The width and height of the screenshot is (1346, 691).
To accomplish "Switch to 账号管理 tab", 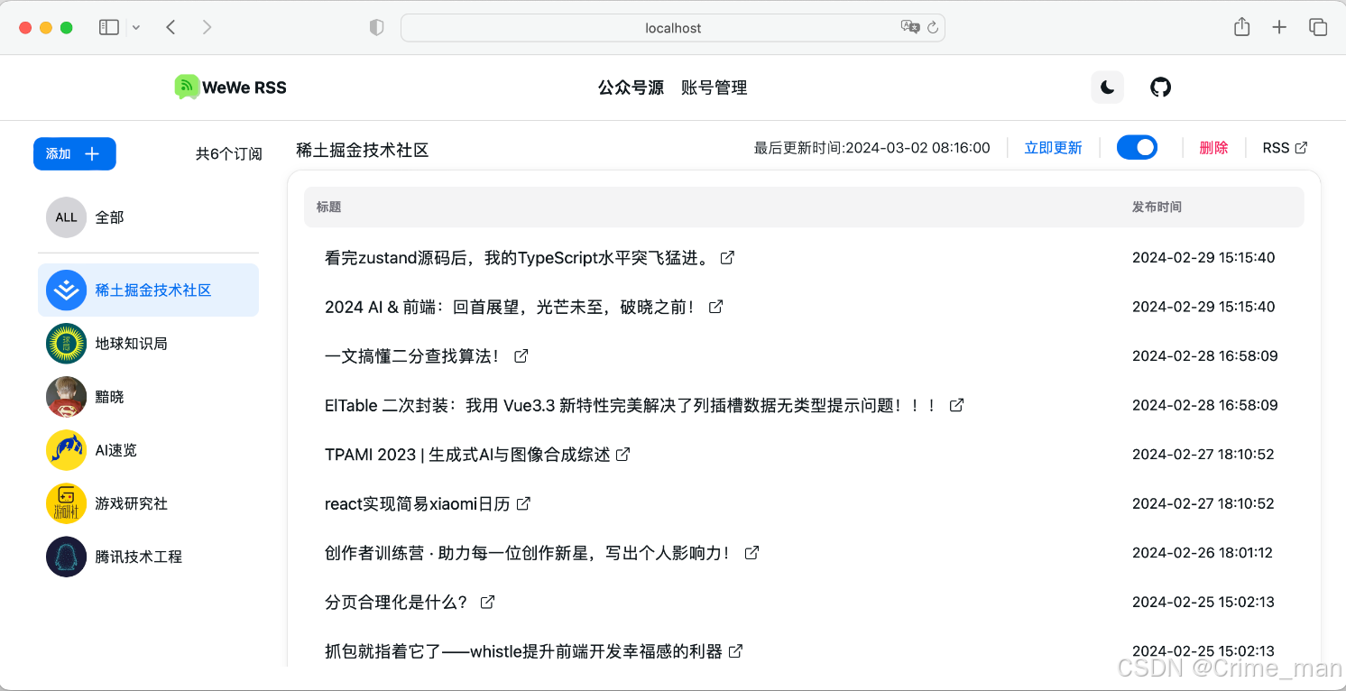I will tap(714, 88).
